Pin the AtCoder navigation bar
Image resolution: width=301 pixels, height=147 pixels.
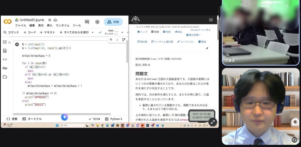(x=207, y=49)
